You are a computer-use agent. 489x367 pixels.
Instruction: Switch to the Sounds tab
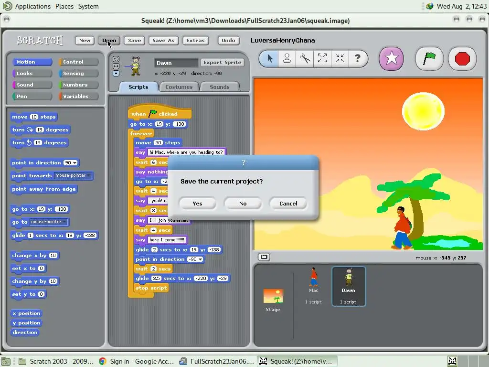[x=220, y=87]
